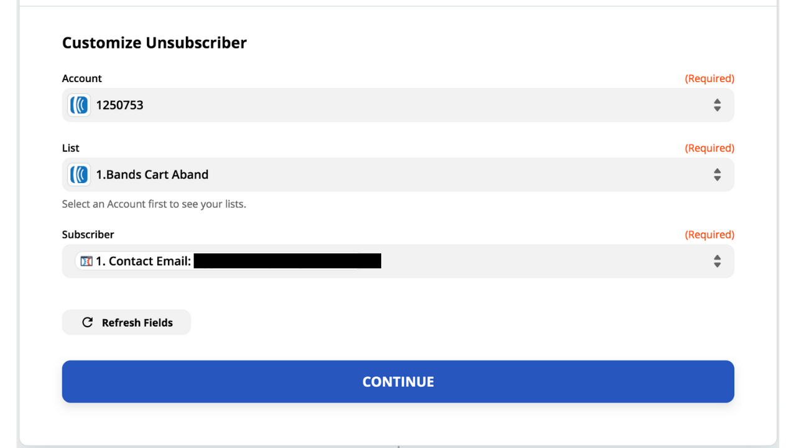This screenshot has height=448, width=796.
Task: Select the 1.Bands Cart Aband list value
Action: point(152,175)
